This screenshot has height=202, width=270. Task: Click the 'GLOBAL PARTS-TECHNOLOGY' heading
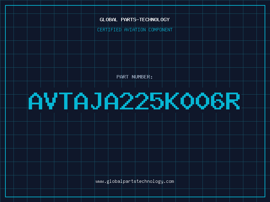[x=135, y=20]
